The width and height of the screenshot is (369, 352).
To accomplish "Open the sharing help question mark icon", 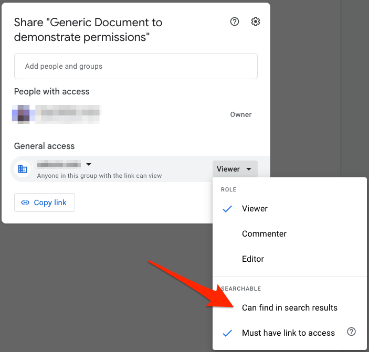I will (235, 22).
